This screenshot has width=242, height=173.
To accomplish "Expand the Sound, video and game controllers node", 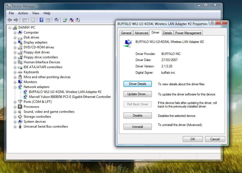I will pos(15,112).
